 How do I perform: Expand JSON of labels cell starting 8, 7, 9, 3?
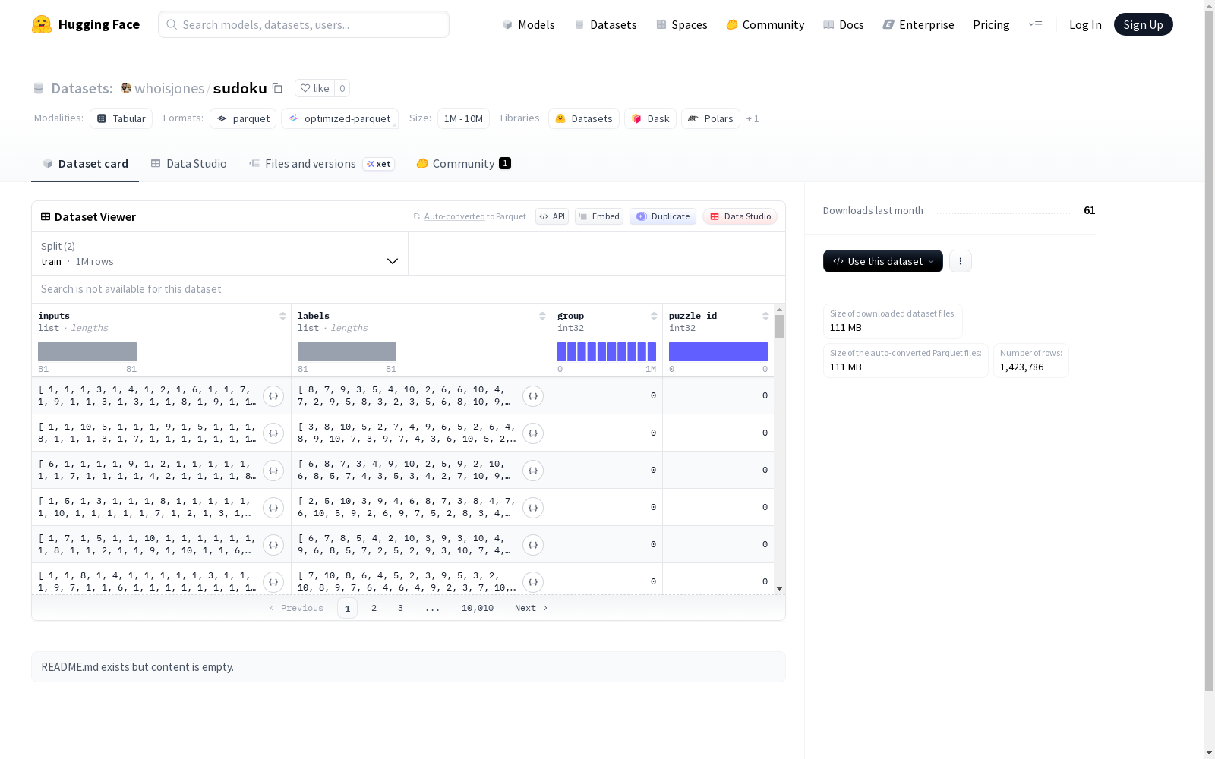pyautogui.click(x=533, y=395)
